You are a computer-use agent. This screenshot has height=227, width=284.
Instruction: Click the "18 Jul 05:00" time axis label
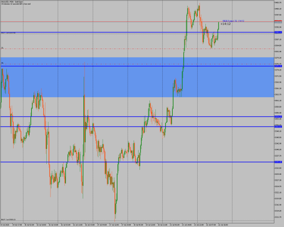[139, 225]
